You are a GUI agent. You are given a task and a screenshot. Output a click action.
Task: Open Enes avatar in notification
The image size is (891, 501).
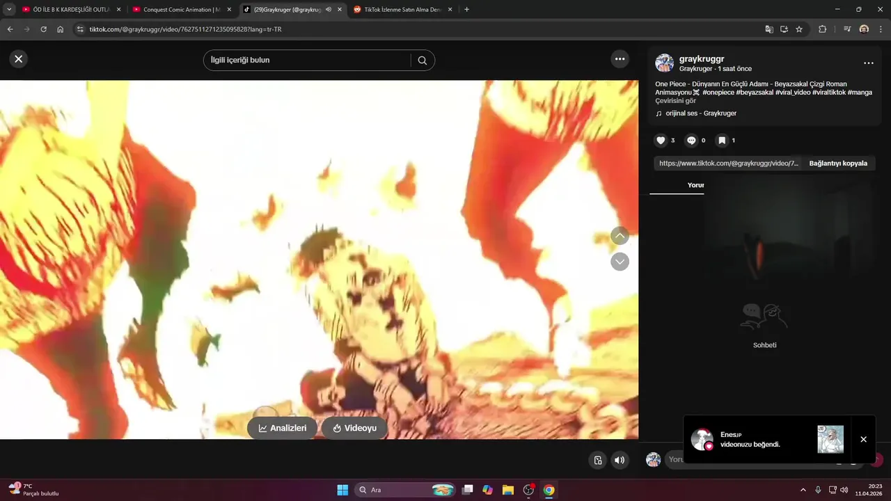pyautogui.click(x=702, y=439)
